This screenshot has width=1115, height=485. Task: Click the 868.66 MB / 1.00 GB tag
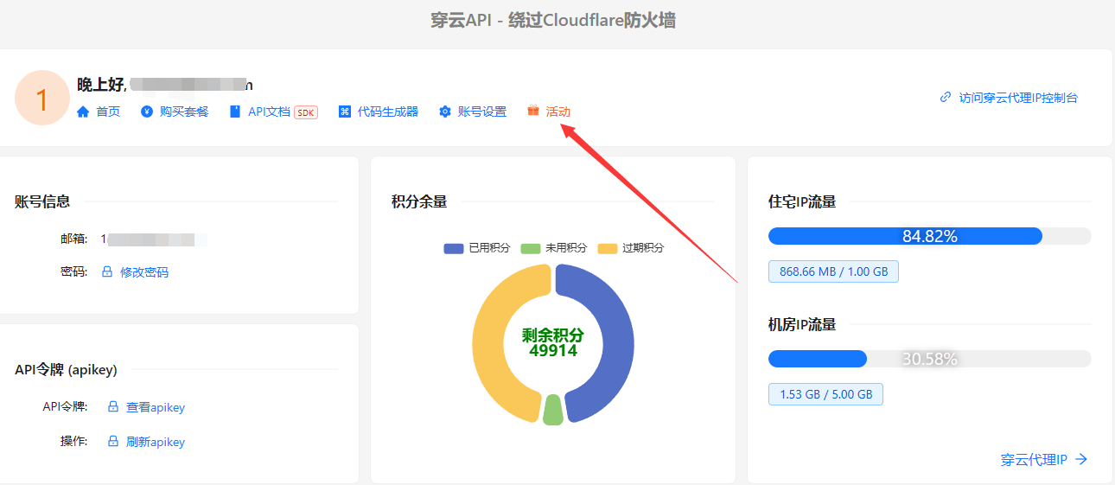(x=834, y=271)
